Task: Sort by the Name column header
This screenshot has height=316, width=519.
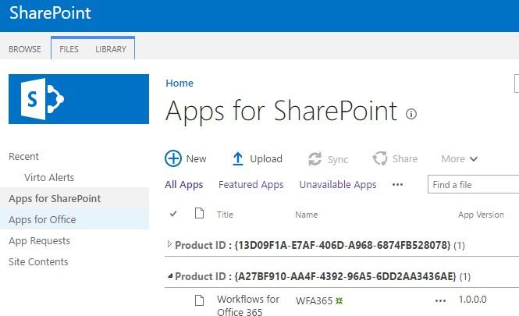Action: click(307, 215)
